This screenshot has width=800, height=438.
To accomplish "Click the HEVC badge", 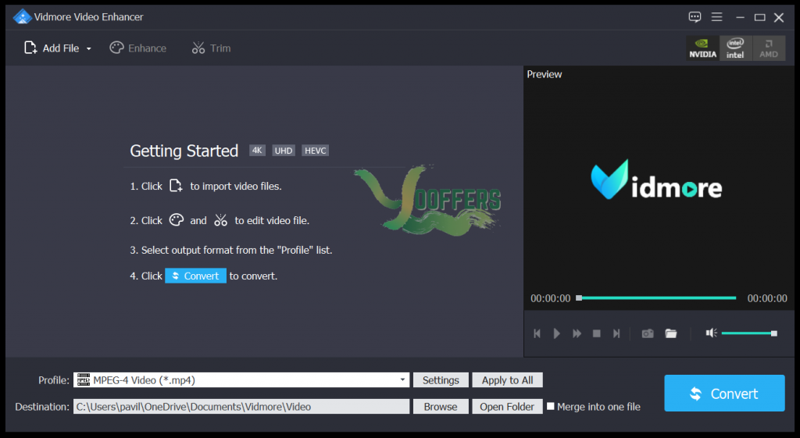I will click(x=316, y=151).
